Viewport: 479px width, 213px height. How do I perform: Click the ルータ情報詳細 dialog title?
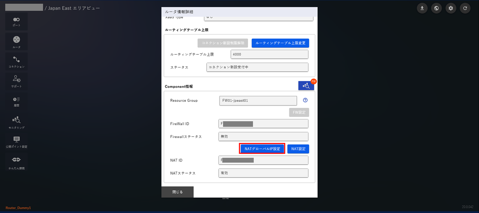point(179,12)
